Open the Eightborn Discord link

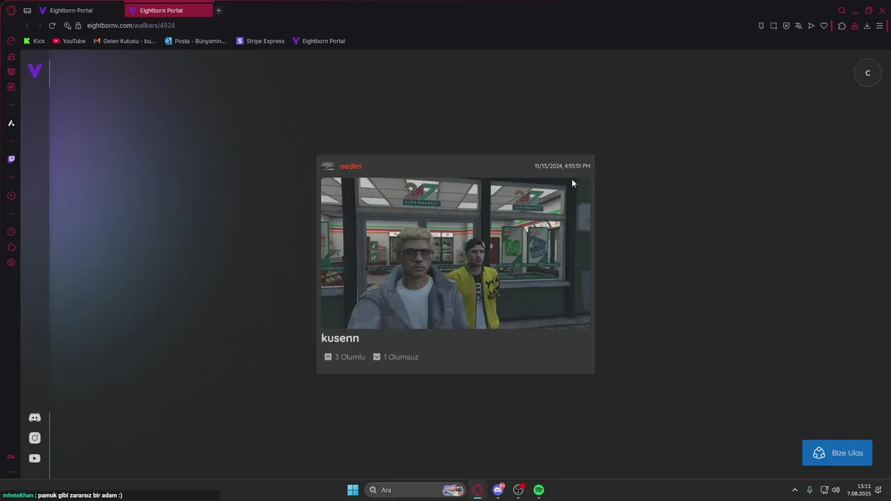[35, 417]
